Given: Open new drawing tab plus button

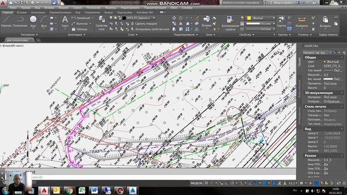Looking at the screenshot, I should [x=38, y=40].
